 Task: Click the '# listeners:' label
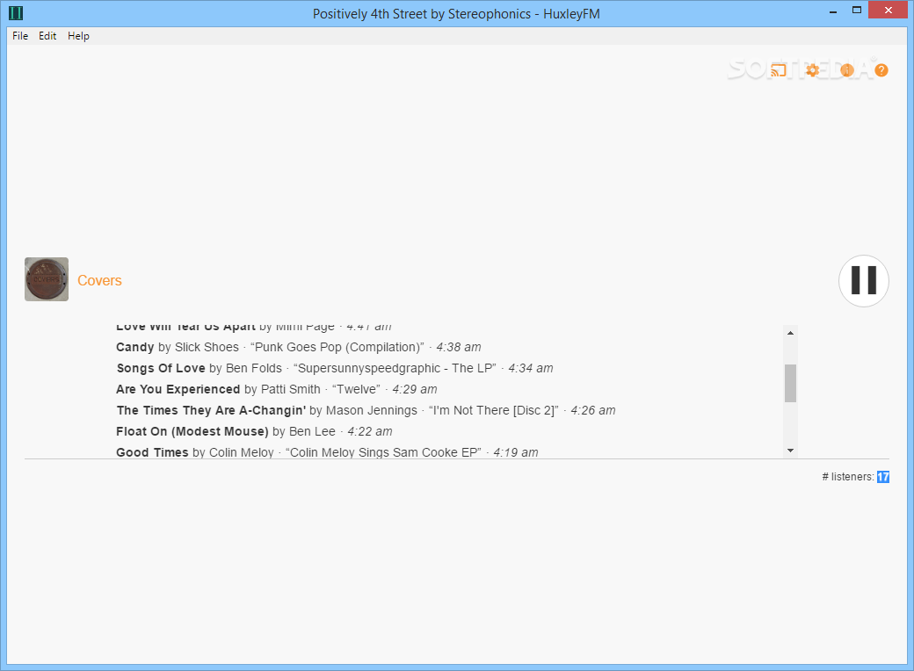click(x=848, y=477)
